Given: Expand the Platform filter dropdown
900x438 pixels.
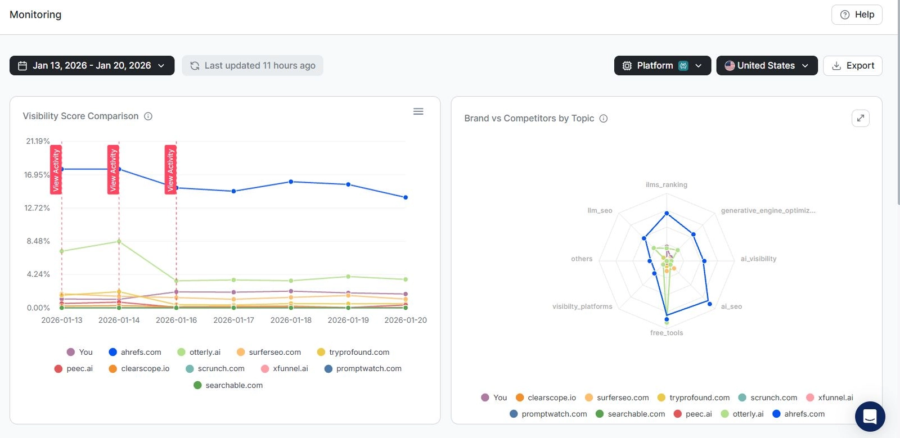Looking at the screenshot, I should (662, 66).
